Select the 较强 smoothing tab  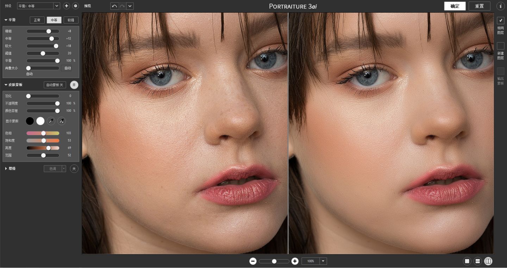coord(71,20)
